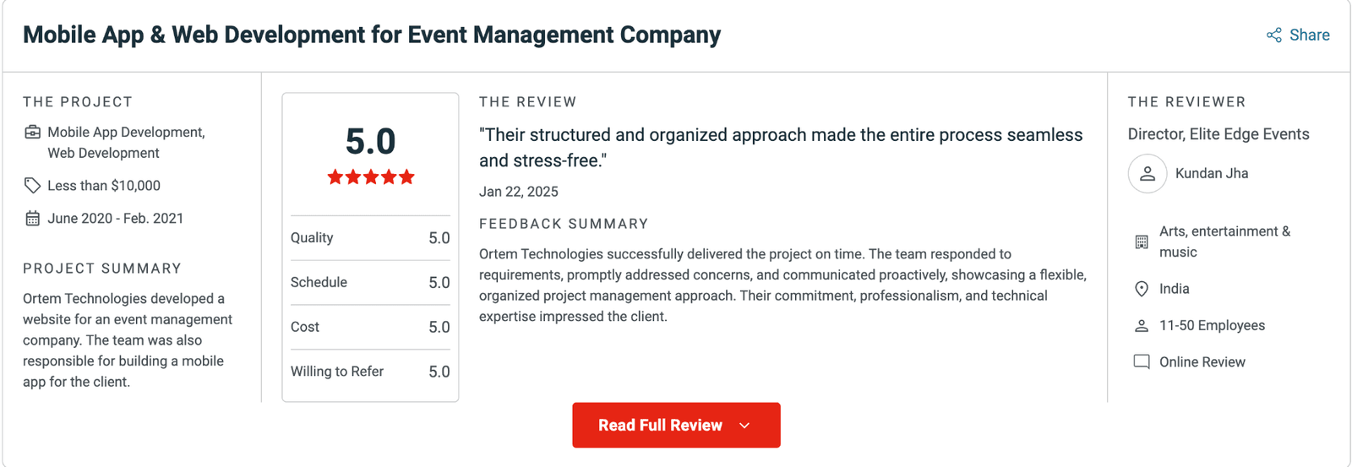Click the briefcase services icon
The image size is (1352, 467).
(x=32, y=133)
